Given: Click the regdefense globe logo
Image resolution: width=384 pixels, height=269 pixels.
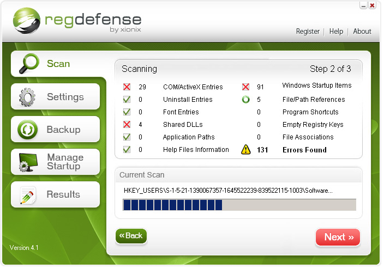Looking at the screenshot, I should [x=26, y=21].
